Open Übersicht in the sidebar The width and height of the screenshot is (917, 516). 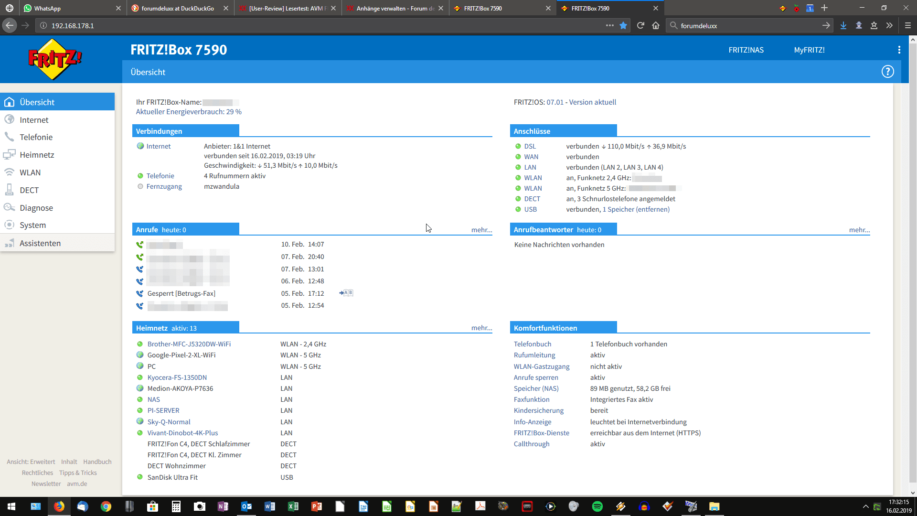point(57,102)
